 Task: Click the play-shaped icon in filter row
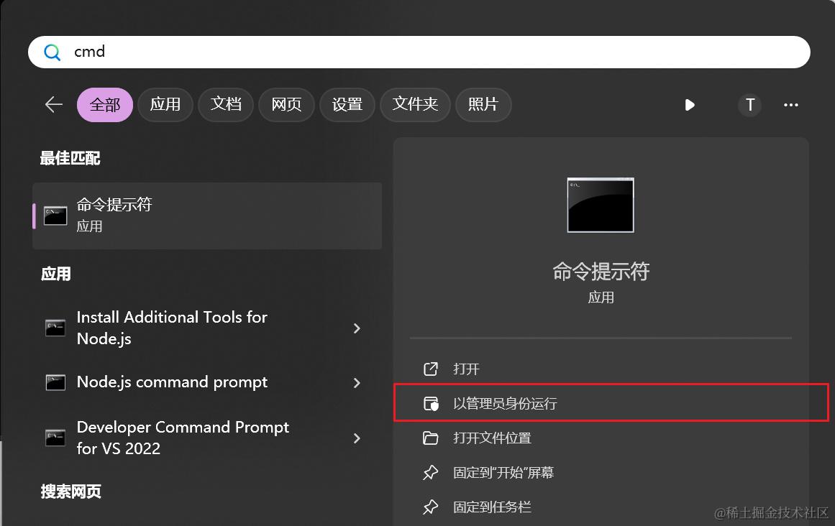690,105
